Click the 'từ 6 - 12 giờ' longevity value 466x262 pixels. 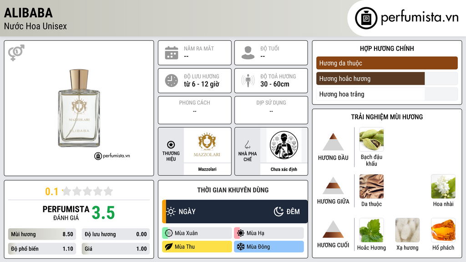point(202,84)
